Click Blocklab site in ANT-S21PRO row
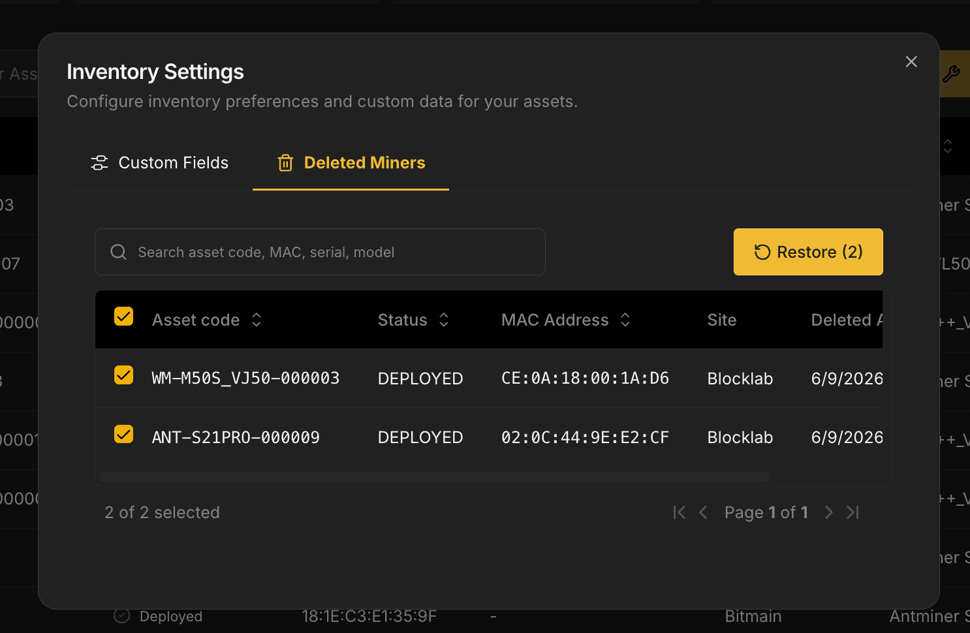Image resolution: width=970 pixels, height=633 pixels. (x=740, y=437)
